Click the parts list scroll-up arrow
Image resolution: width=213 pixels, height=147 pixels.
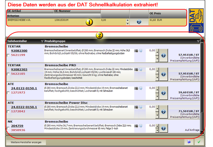click(x=202, y=41)
